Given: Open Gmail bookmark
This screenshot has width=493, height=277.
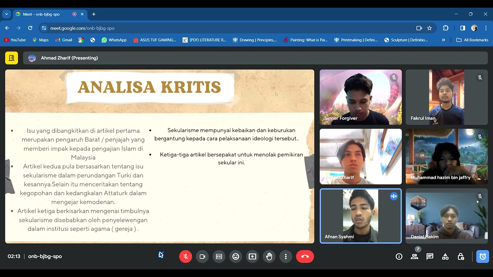Looking at the screenshot, I should [64, 40].
